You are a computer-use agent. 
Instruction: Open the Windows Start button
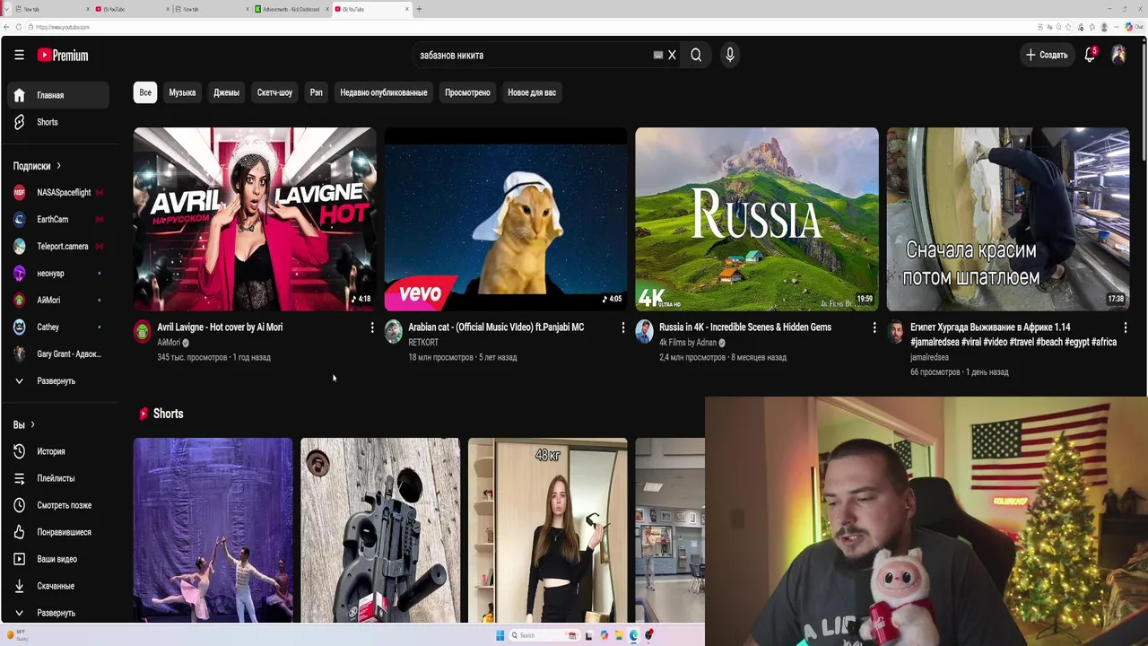500,635
